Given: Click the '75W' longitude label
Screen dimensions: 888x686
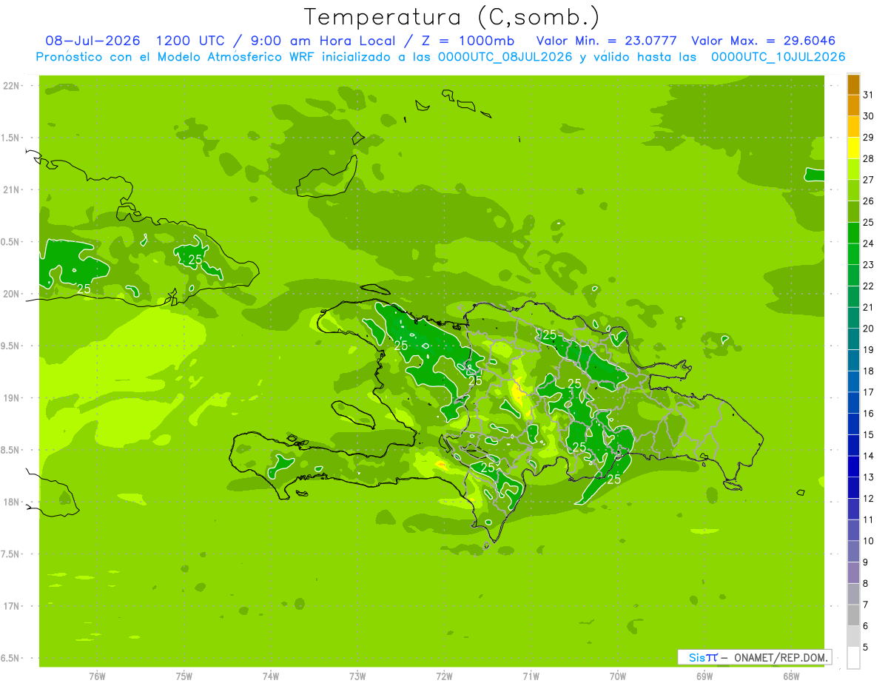Looking at the screenshot, I should click(x=184, y=676).
